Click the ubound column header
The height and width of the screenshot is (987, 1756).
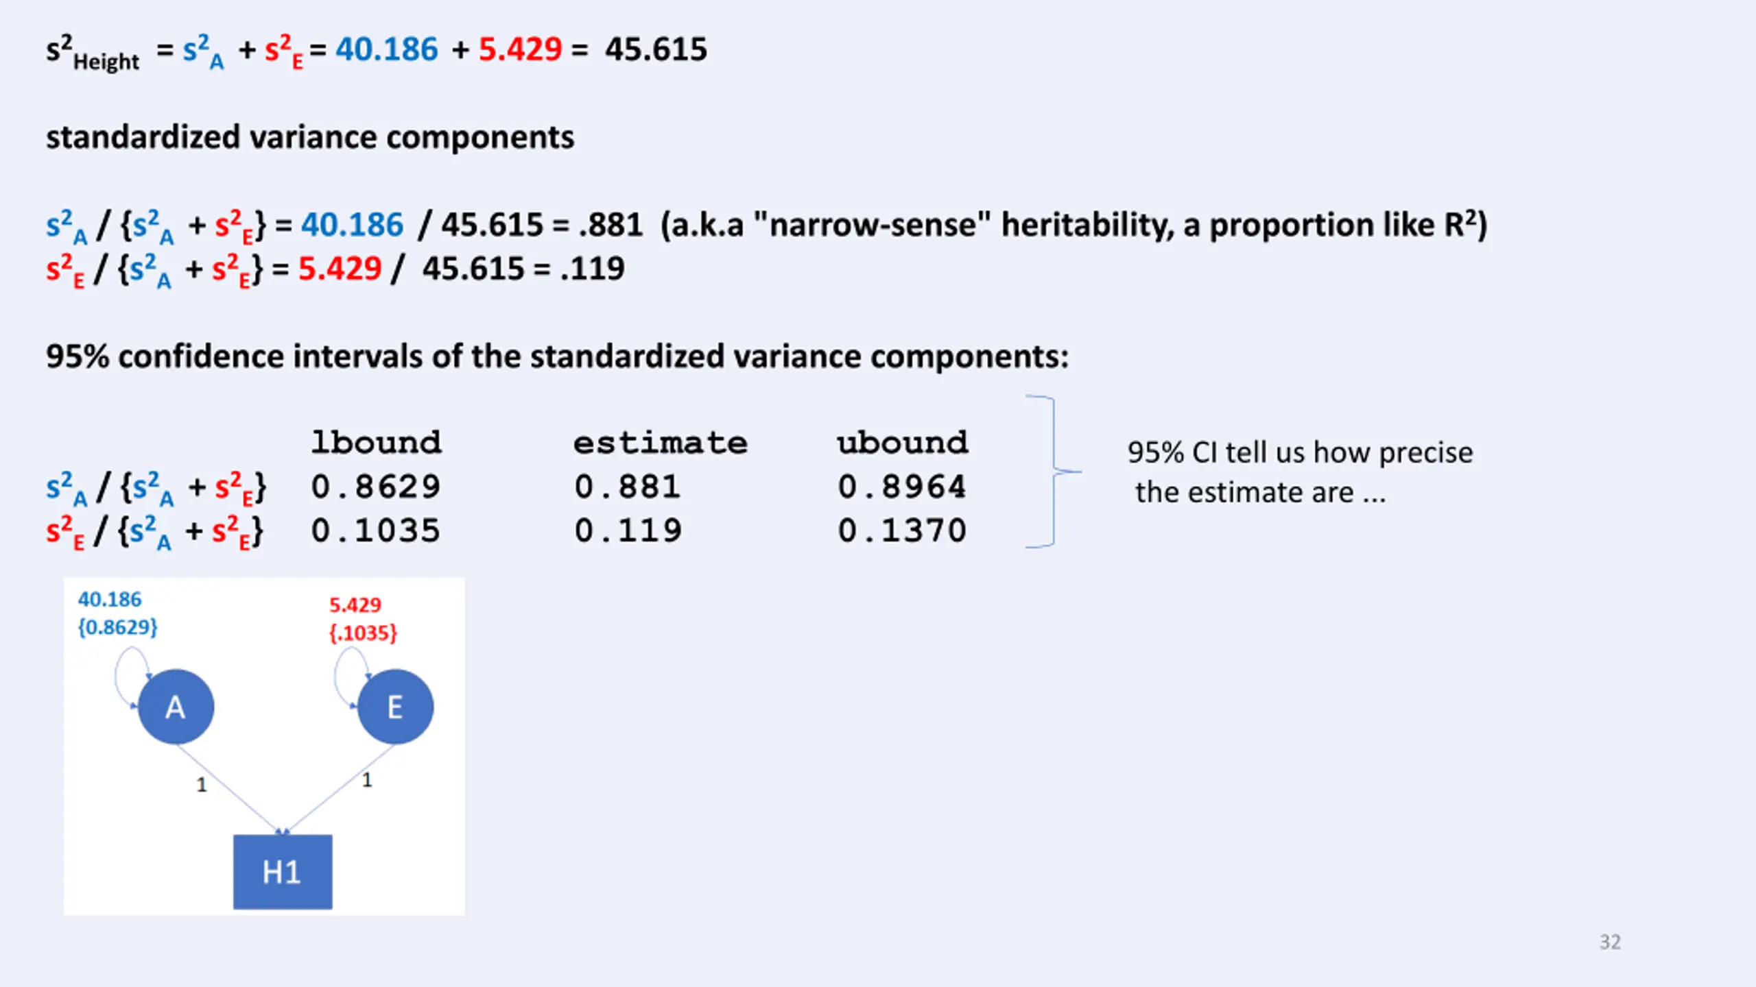[903, 443]
